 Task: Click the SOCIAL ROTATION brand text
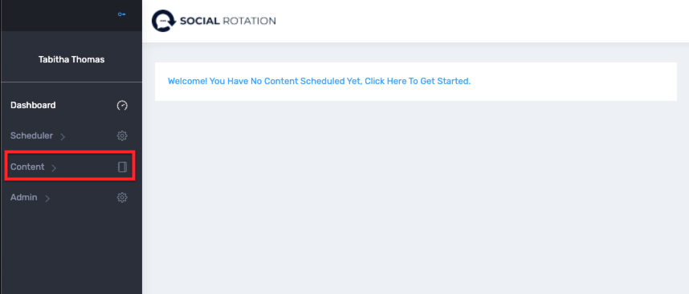227,21
